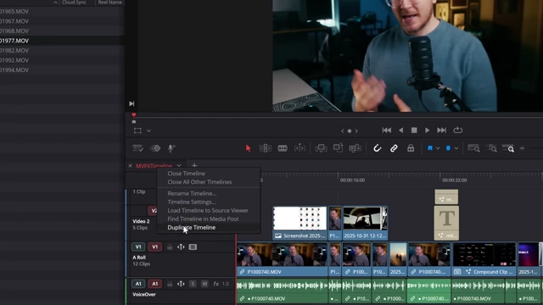Click A1 destination control on VoiceOver

tap(138, 284)
